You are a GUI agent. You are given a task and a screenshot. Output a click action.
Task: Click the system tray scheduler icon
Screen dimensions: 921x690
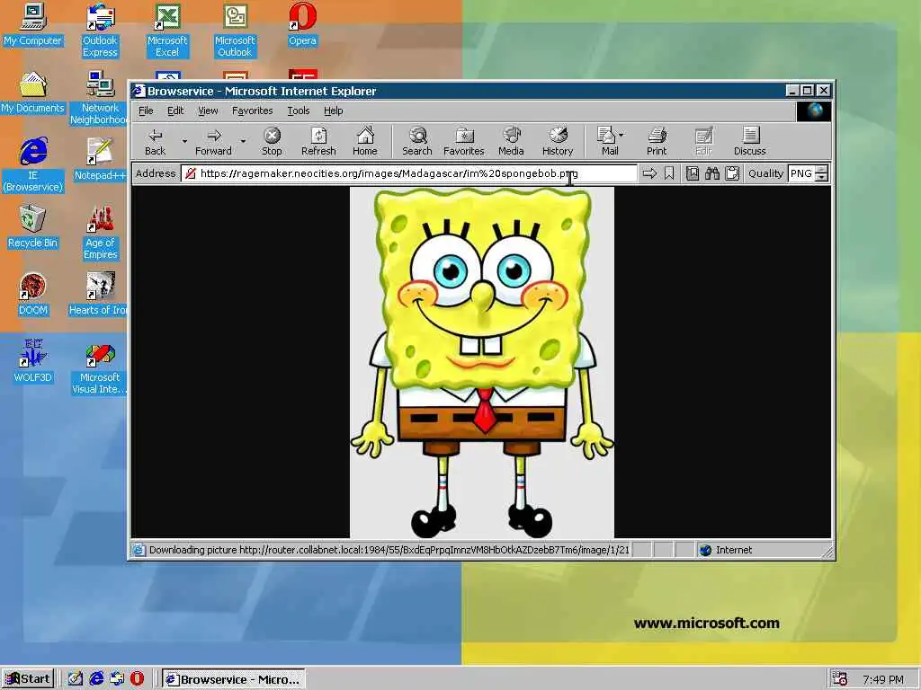click(839, 679)
